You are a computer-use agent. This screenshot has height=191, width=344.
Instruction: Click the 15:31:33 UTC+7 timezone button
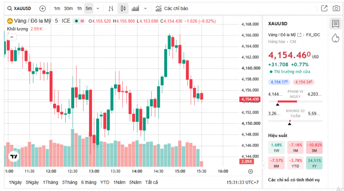click(242, 183)
